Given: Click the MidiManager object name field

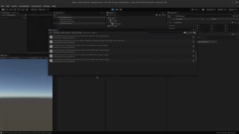Looking at the screenshot, I should [x=203, y=16].
